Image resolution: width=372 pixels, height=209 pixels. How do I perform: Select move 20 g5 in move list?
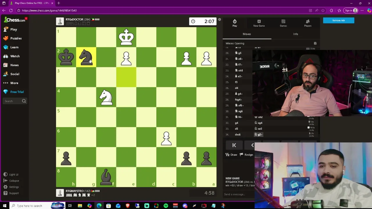(x=238, y=53)
